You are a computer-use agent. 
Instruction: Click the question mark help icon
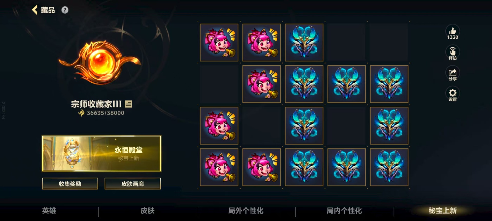[x=65, y=10]
